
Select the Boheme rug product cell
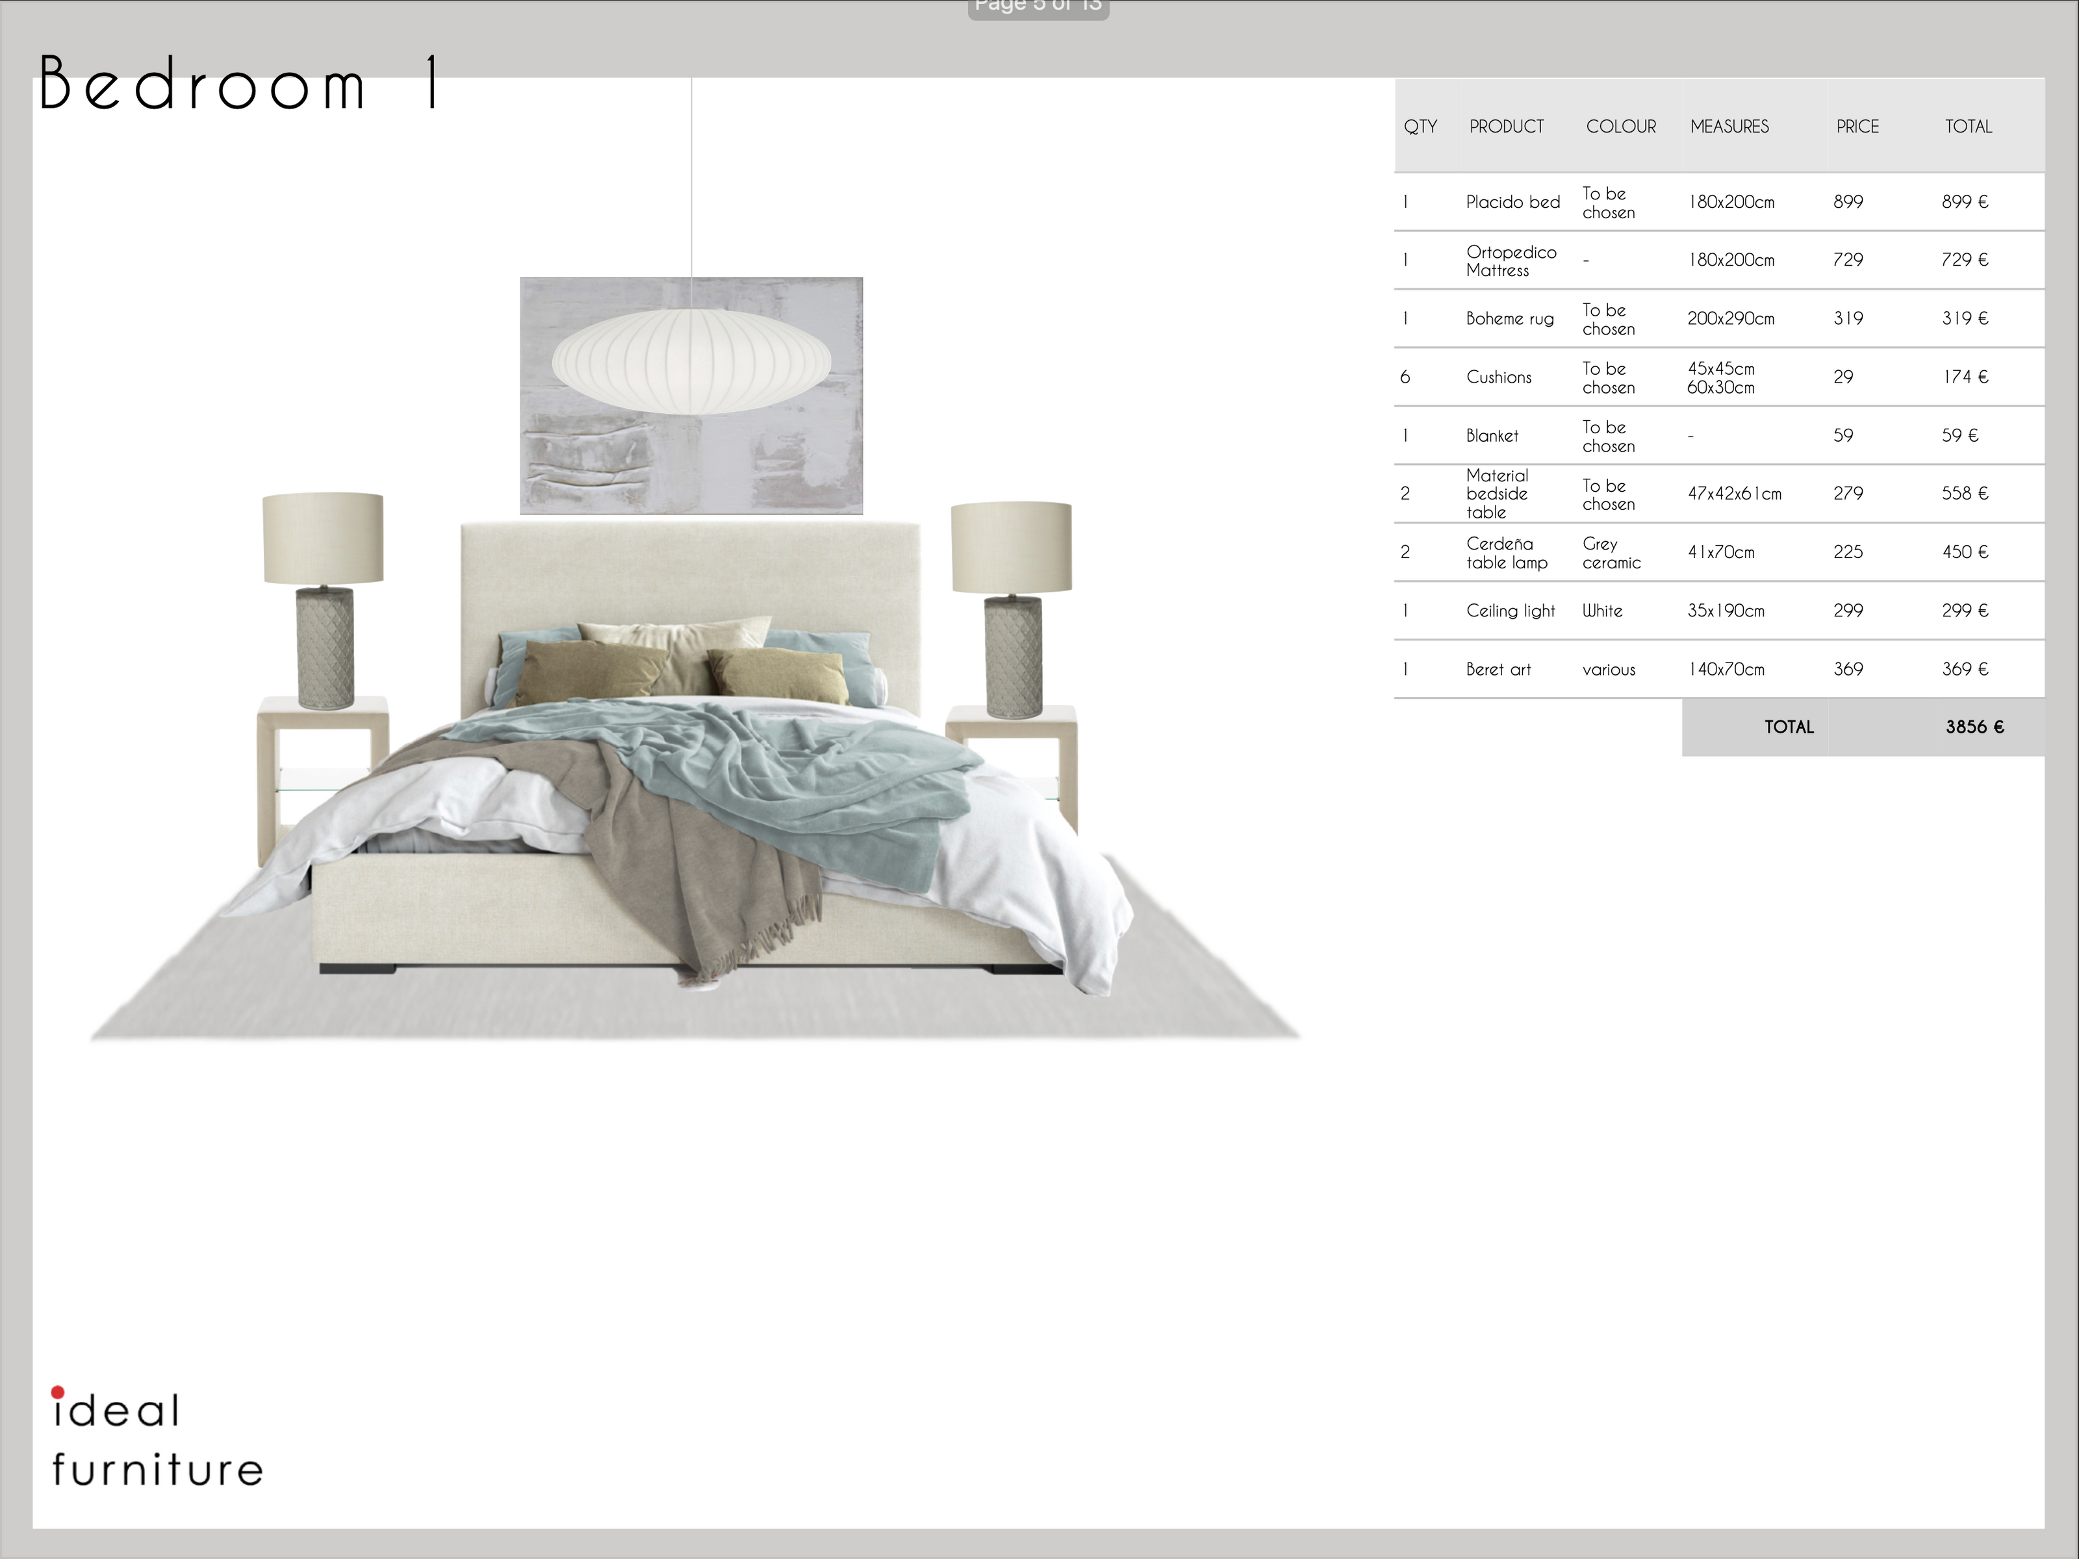pos(1509,318)
